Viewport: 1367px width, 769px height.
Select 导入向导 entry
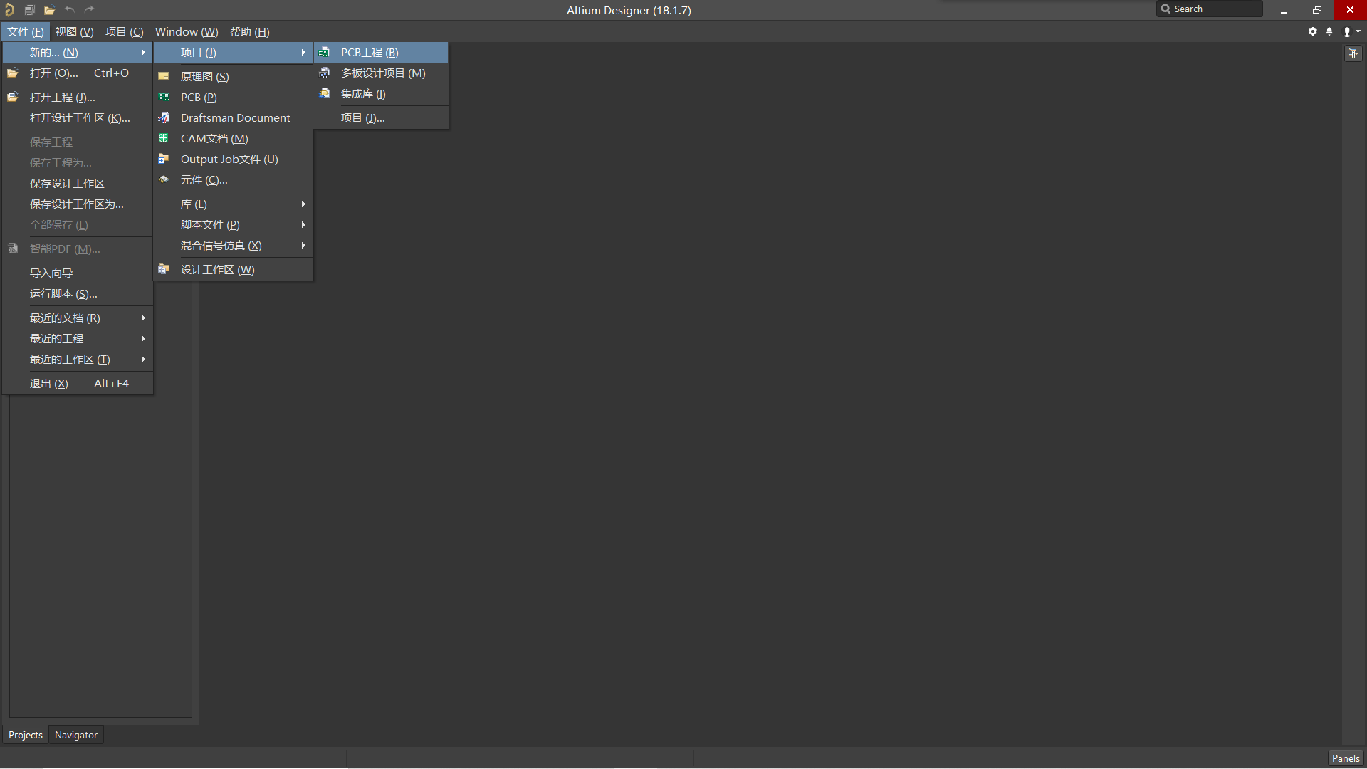(x=78, y=273)
